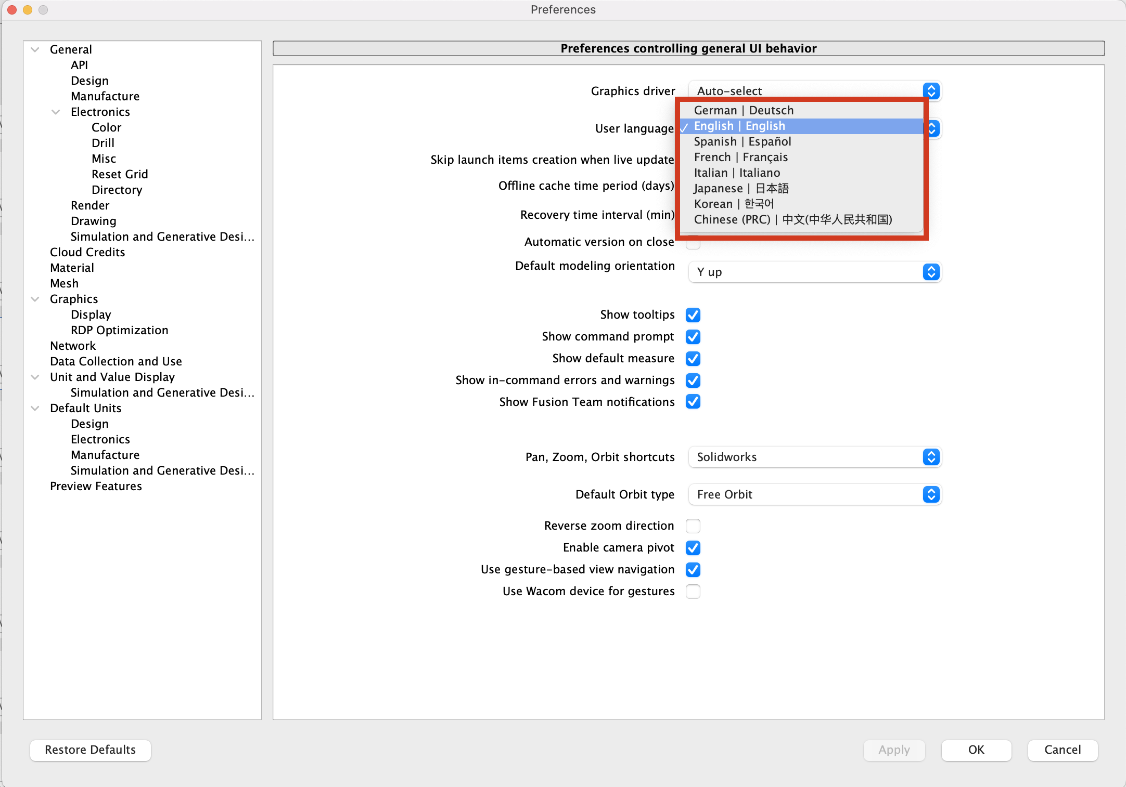Image resolution: width=1126 pixels, height=787 pixels.
Task: Toggle Use Wacom device for gestures
Action: (693, 592)
